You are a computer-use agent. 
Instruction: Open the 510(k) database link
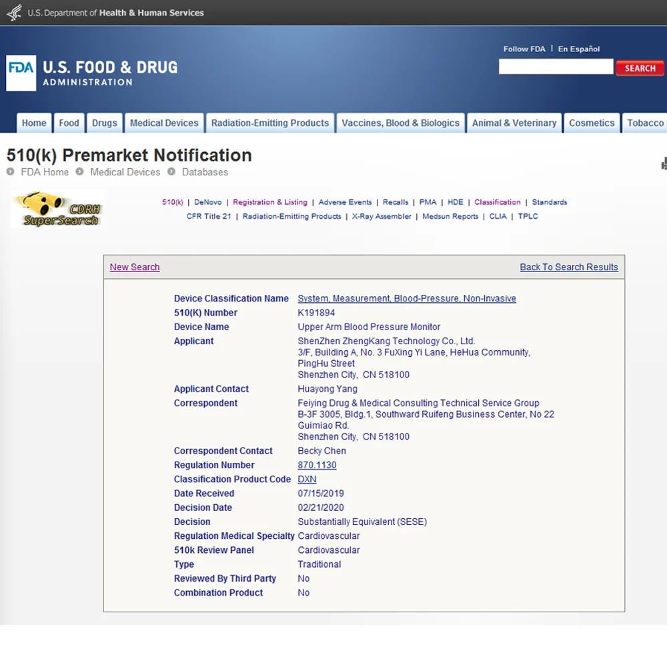click(x=172, y=202)
